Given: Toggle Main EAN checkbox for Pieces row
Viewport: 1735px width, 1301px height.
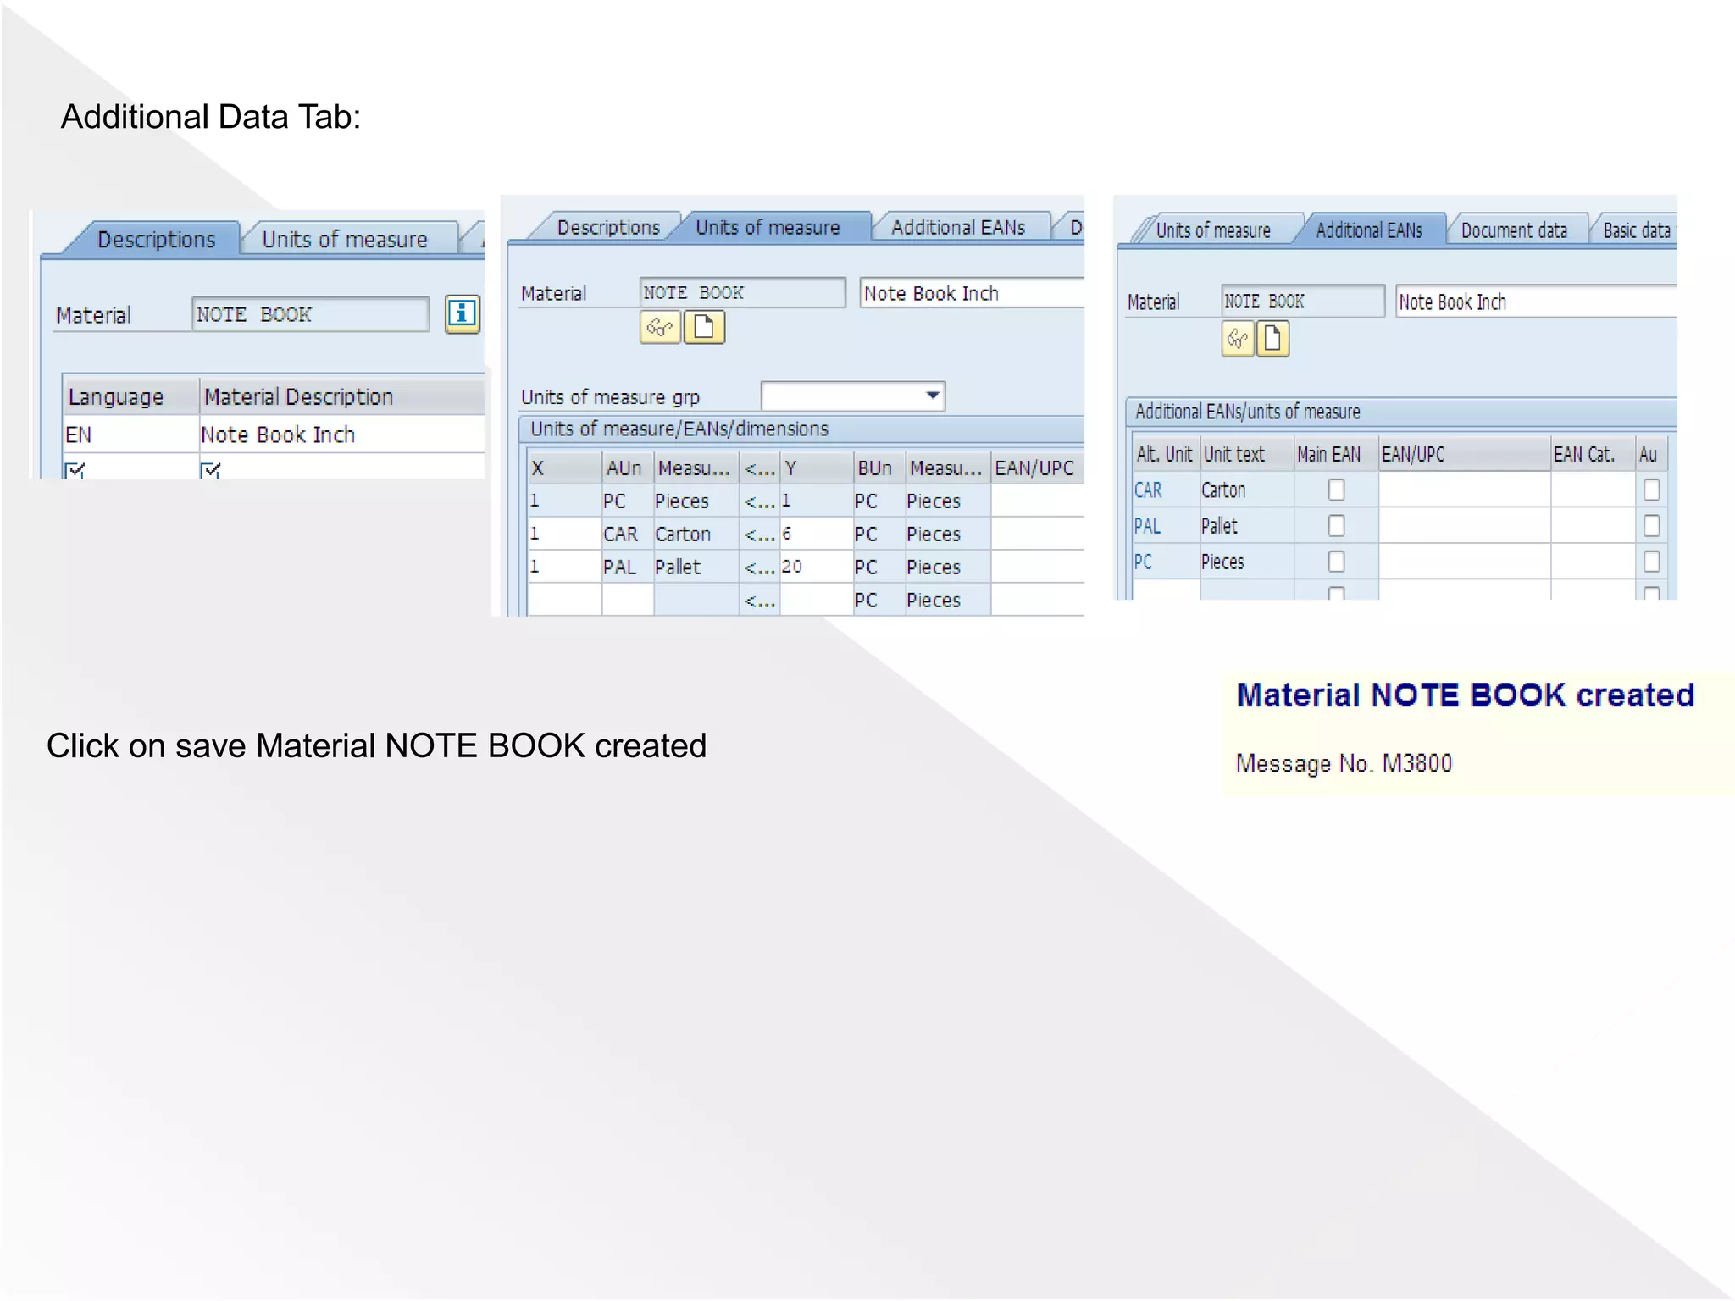Looking at the screenshot, I should pyautogui.click(x=1336, y=562).
